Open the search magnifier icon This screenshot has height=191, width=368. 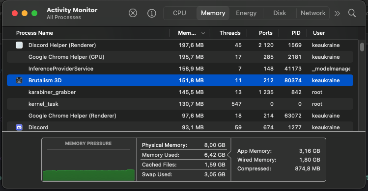[x=352, y=13]
